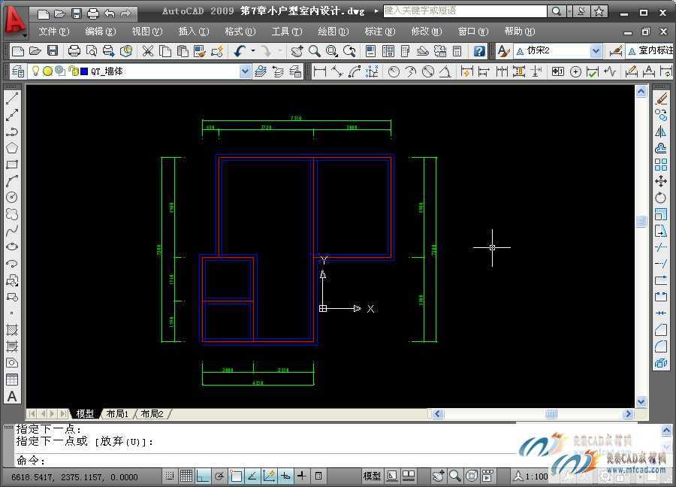The image size is (676, 487).
Task: Toggle Ortho mode in status bar
Action: pyautogui.click(x=203, y=476)
